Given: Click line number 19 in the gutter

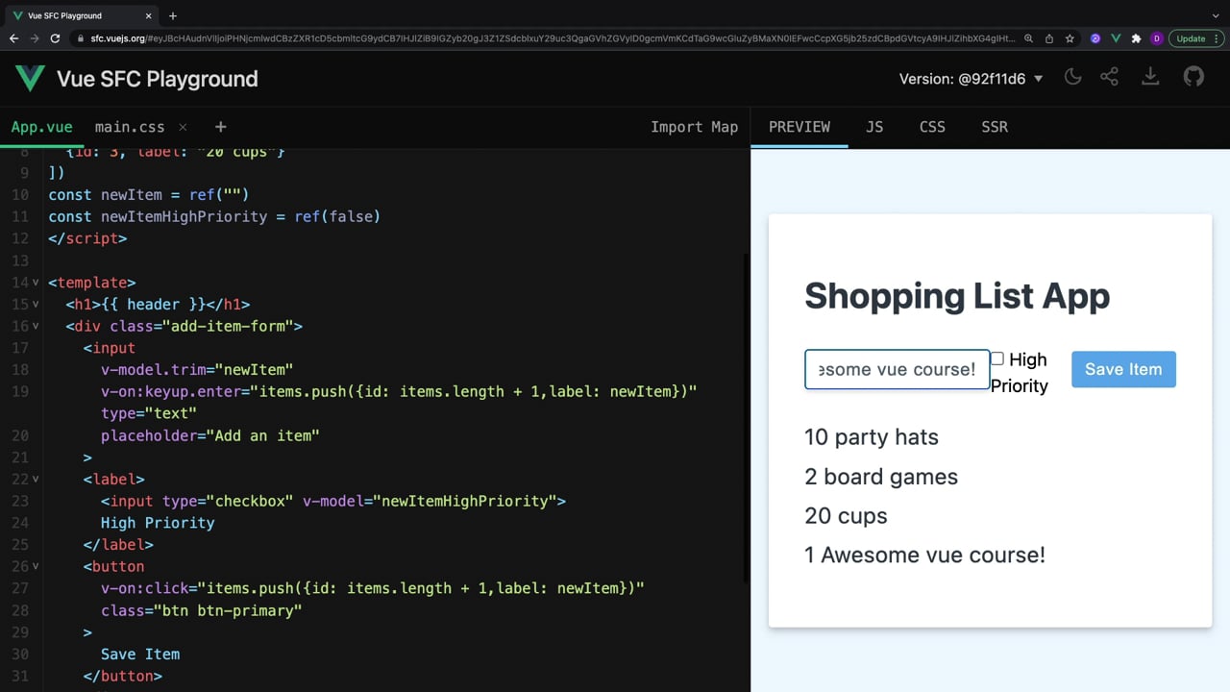Looking at the screenshot, I should (19, 391).
